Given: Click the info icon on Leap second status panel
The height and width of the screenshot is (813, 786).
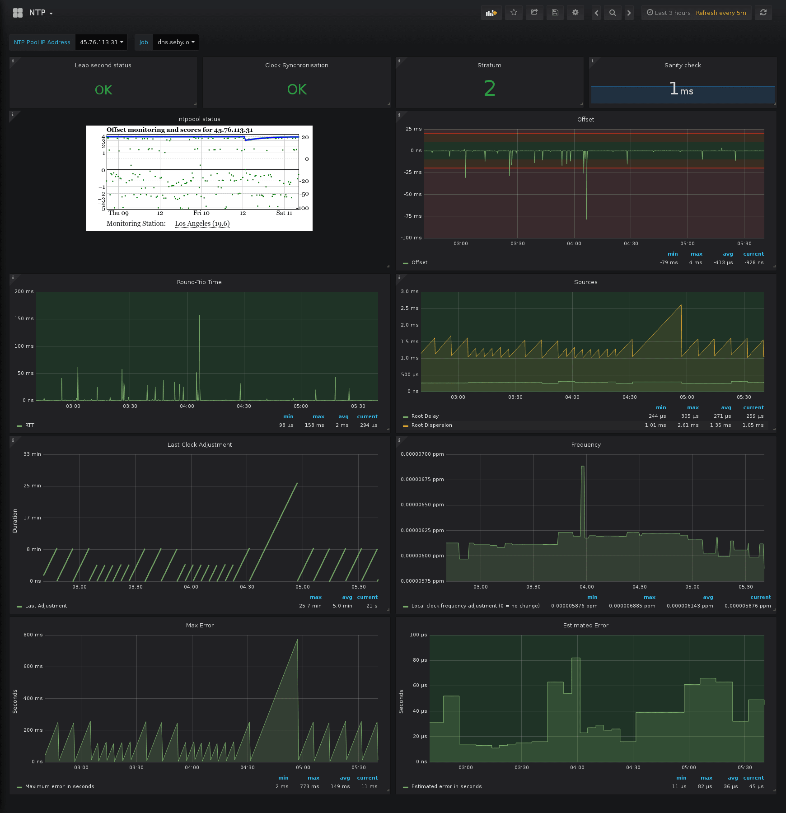Looking at the screenshot, I should tap(13, 61).
